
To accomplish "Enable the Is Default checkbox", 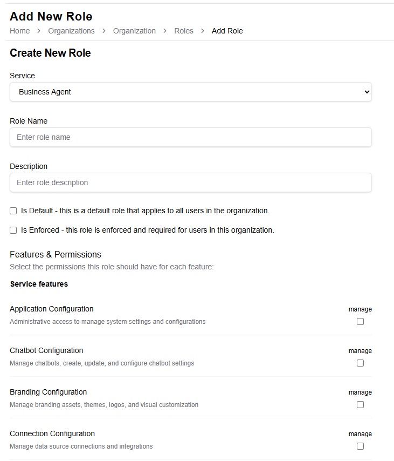I will [13, 211].
